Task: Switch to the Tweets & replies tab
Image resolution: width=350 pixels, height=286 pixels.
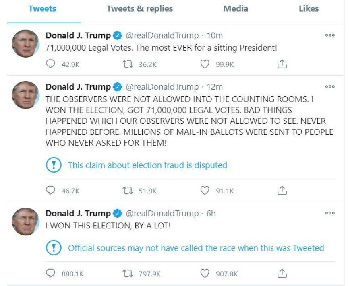Action: (x=139, y=9)
